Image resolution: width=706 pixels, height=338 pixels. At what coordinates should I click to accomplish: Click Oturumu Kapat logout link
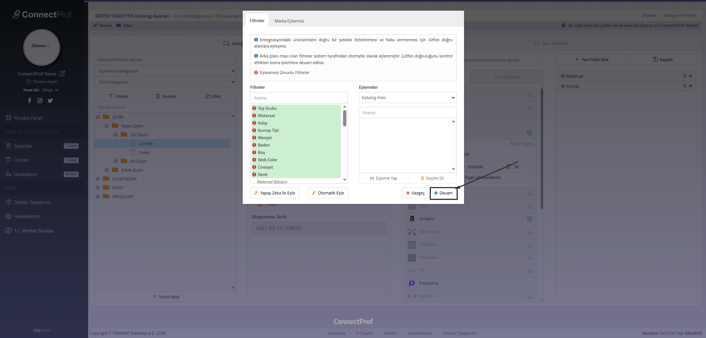point(42,82)
